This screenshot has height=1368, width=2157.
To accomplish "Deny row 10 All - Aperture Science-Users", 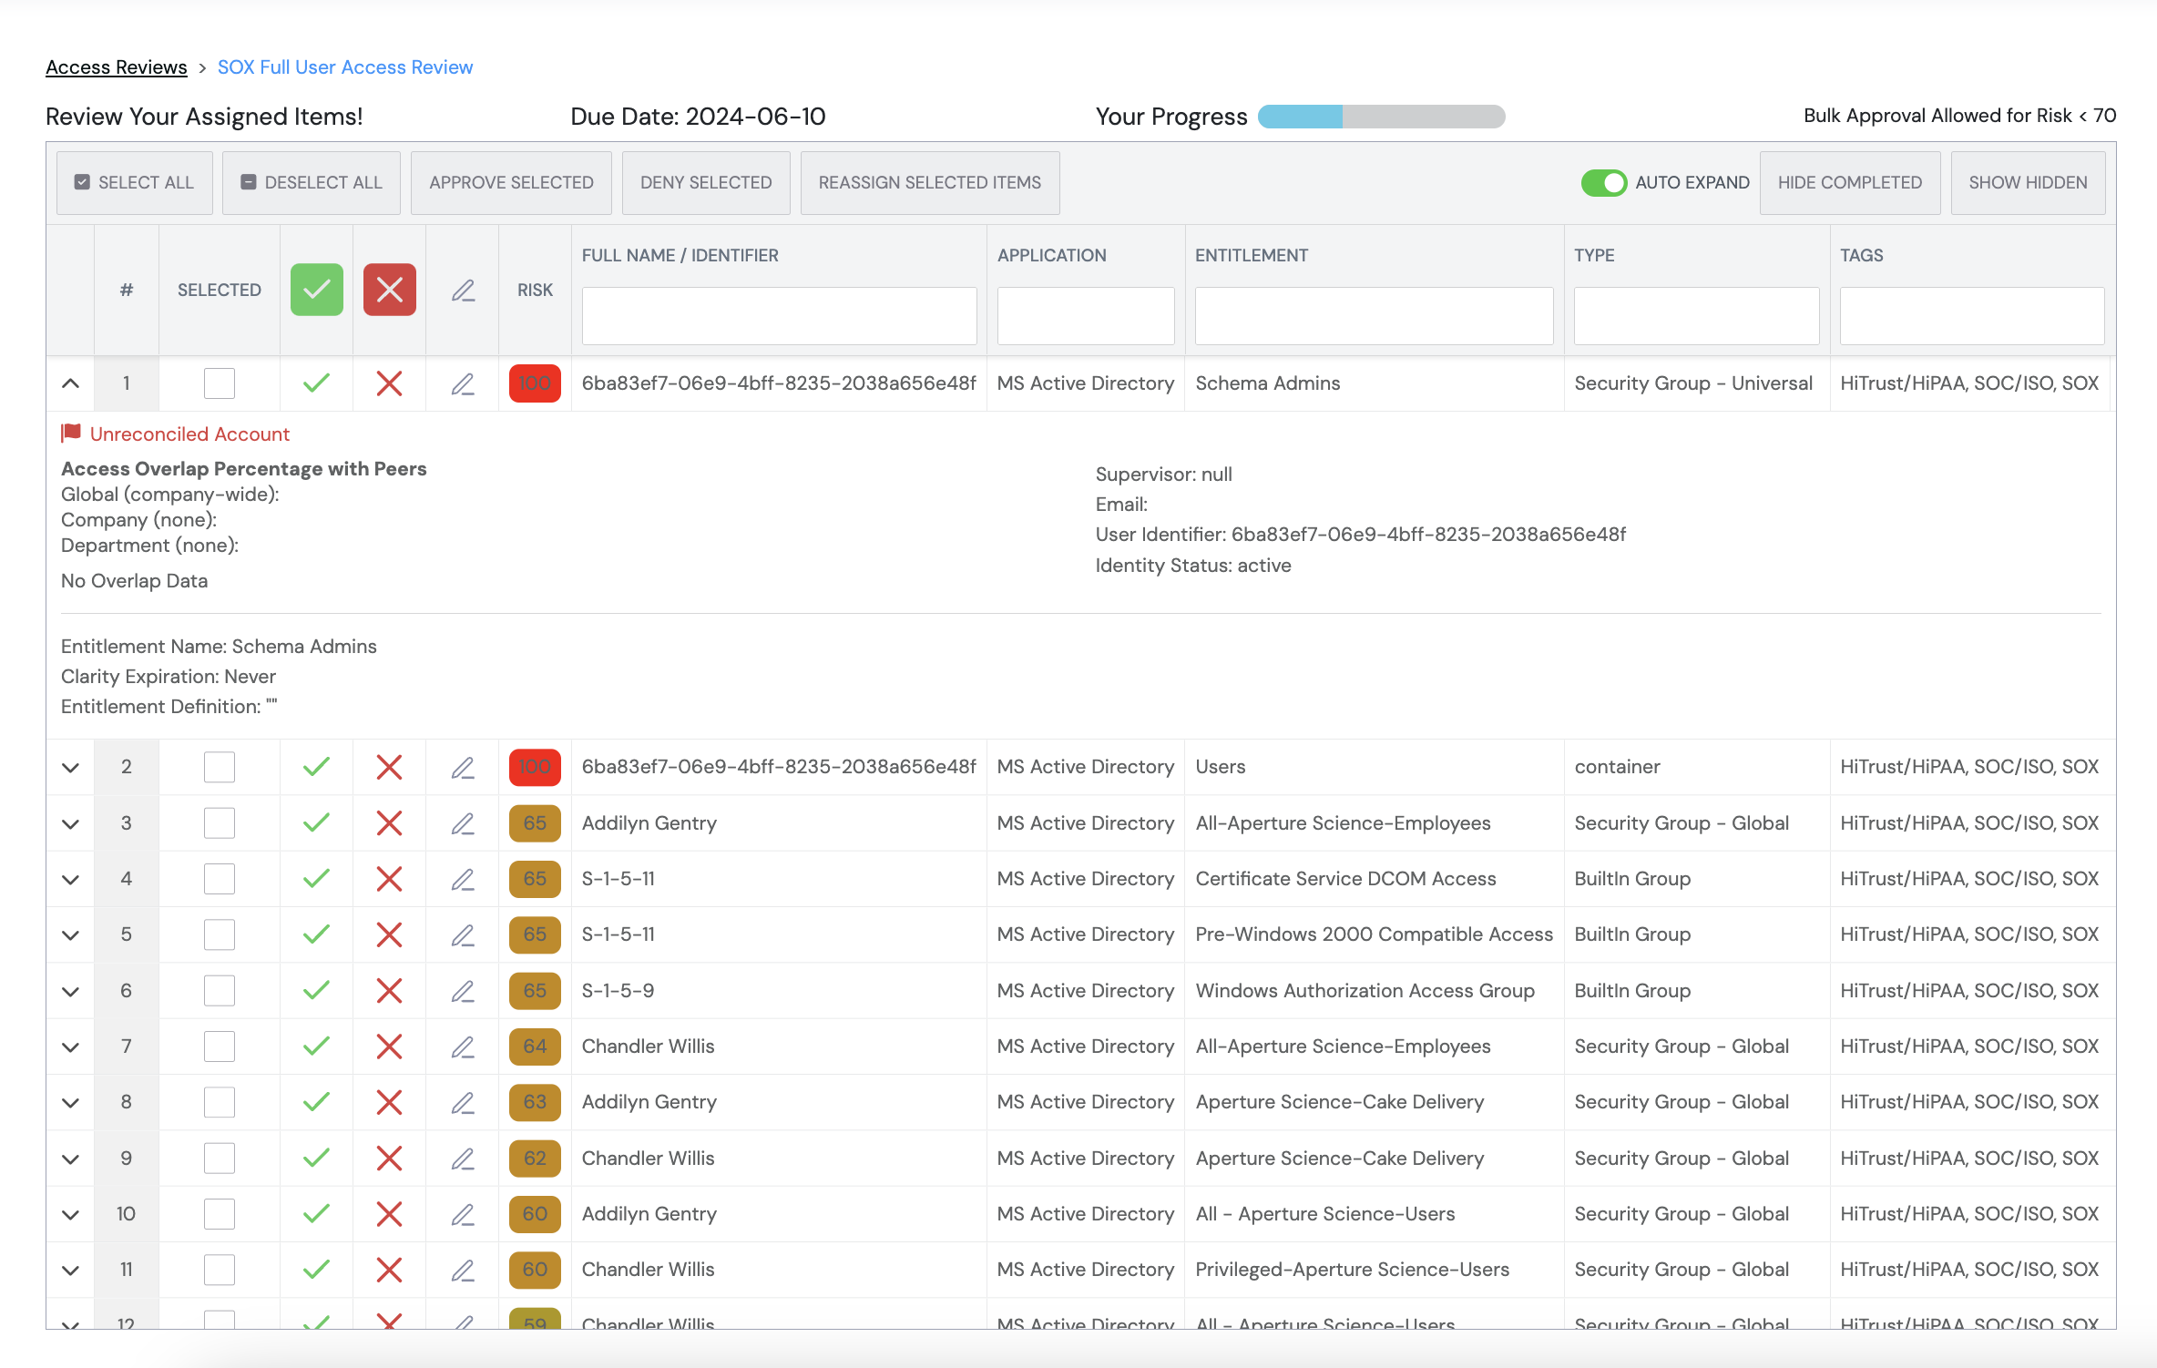I will point(389,1214).
